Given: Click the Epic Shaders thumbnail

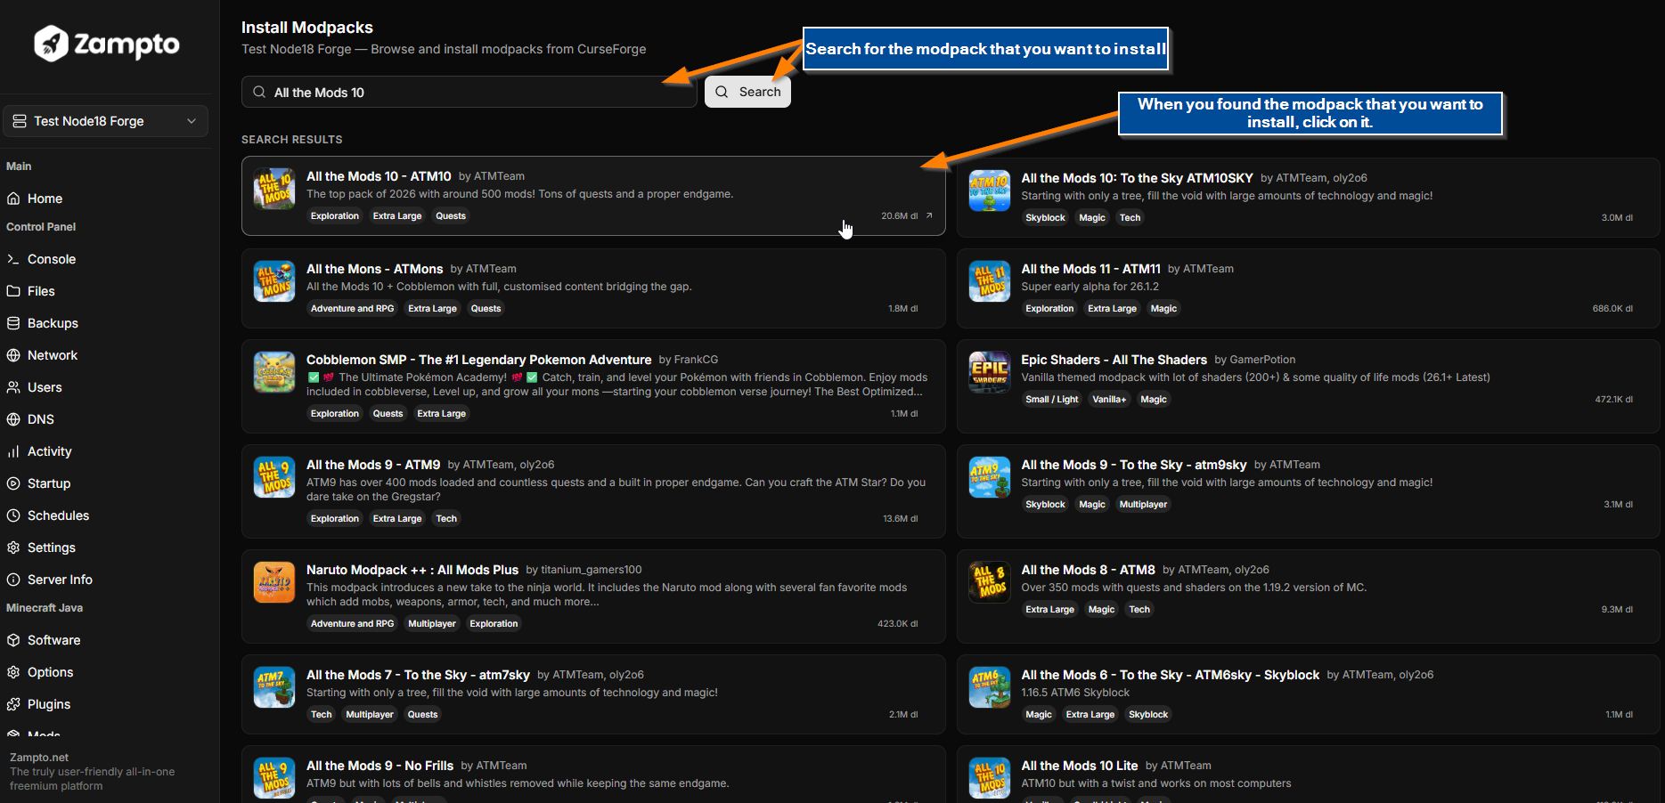Looking at the screenshot, I should click(x=989, y=372).
